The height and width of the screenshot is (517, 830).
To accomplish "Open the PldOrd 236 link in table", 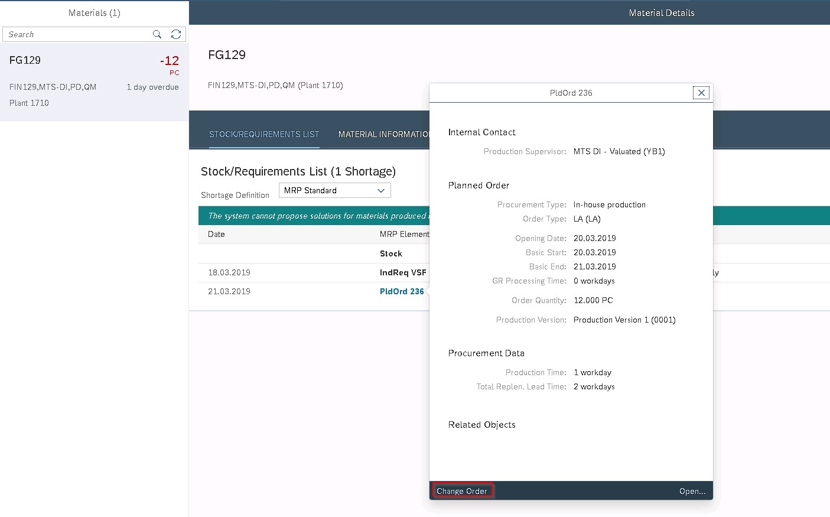I will tap(402, 291).
